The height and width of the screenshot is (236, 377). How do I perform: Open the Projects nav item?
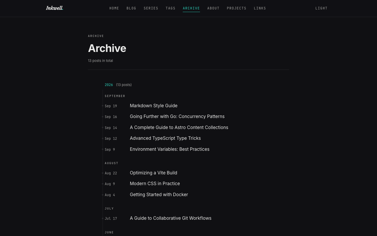pos(237,8)
